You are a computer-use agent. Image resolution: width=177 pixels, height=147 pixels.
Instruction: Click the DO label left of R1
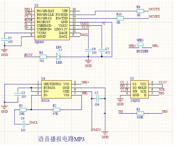pyautogui.click(x=121, y=112)
